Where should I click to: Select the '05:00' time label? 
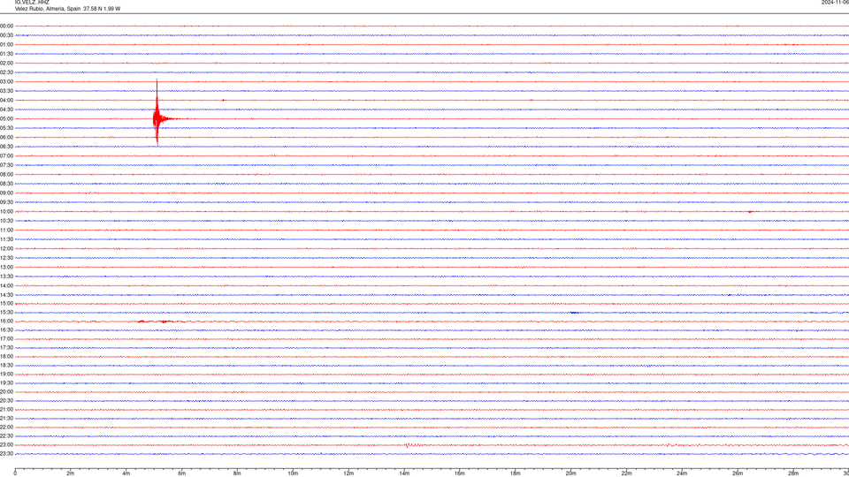click(6, 119)
